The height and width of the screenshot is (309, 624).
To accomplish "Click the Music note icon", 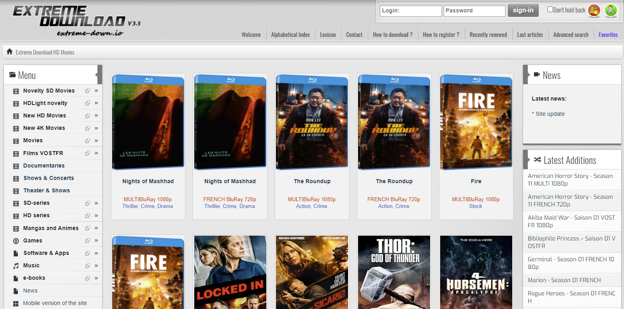I will click(16, 266).
